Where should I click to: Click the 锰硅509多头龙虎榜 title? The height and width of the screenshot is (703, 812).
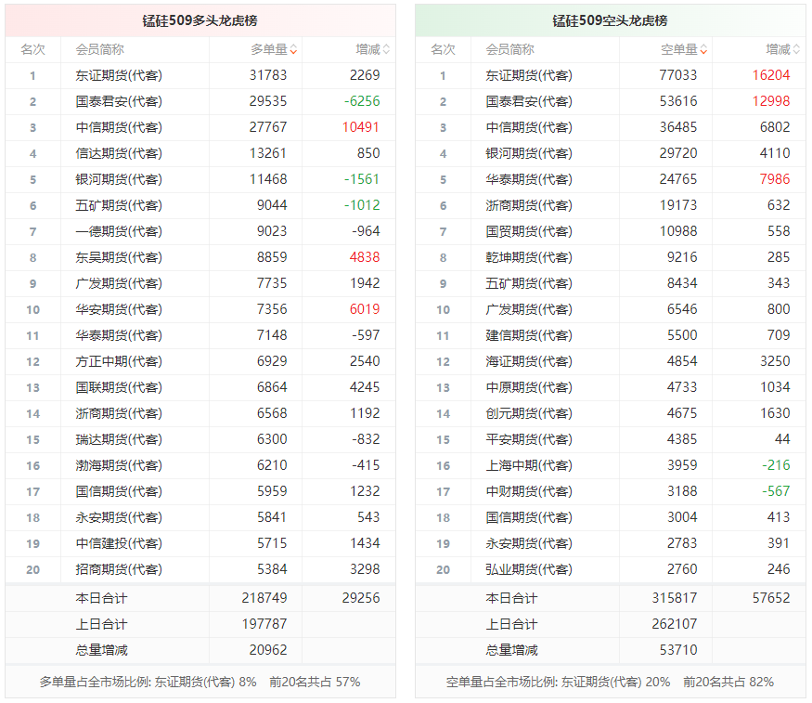click(x=200, y=20)
